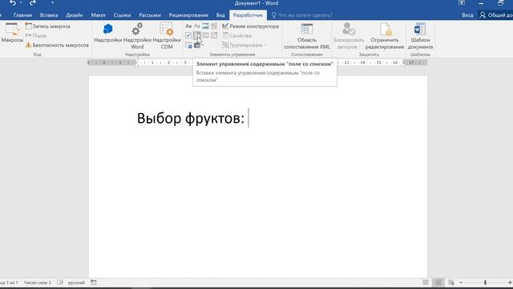Screen dimensions: 513x289
Task: Click Вход to sign in
Action: coord(467,15)
